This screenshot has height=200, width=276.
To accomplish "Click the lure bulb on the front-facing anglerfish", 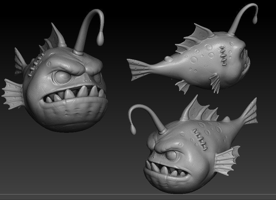I will (100, 38).
